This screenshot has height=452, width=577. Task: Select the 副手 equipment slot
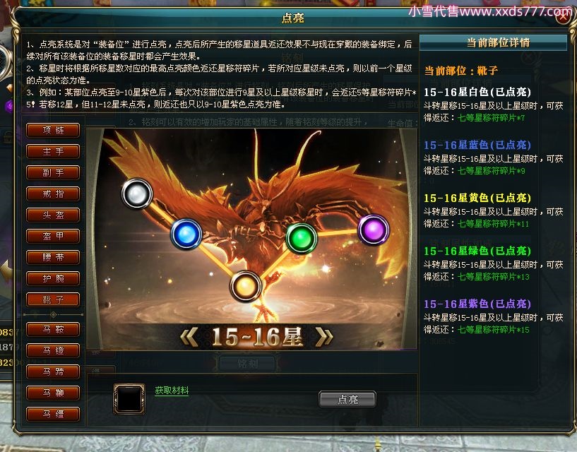click(x=53, y=172)
